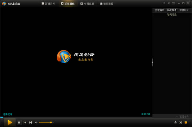
Task: Click the playback progress bar
Action: (76, 117)
